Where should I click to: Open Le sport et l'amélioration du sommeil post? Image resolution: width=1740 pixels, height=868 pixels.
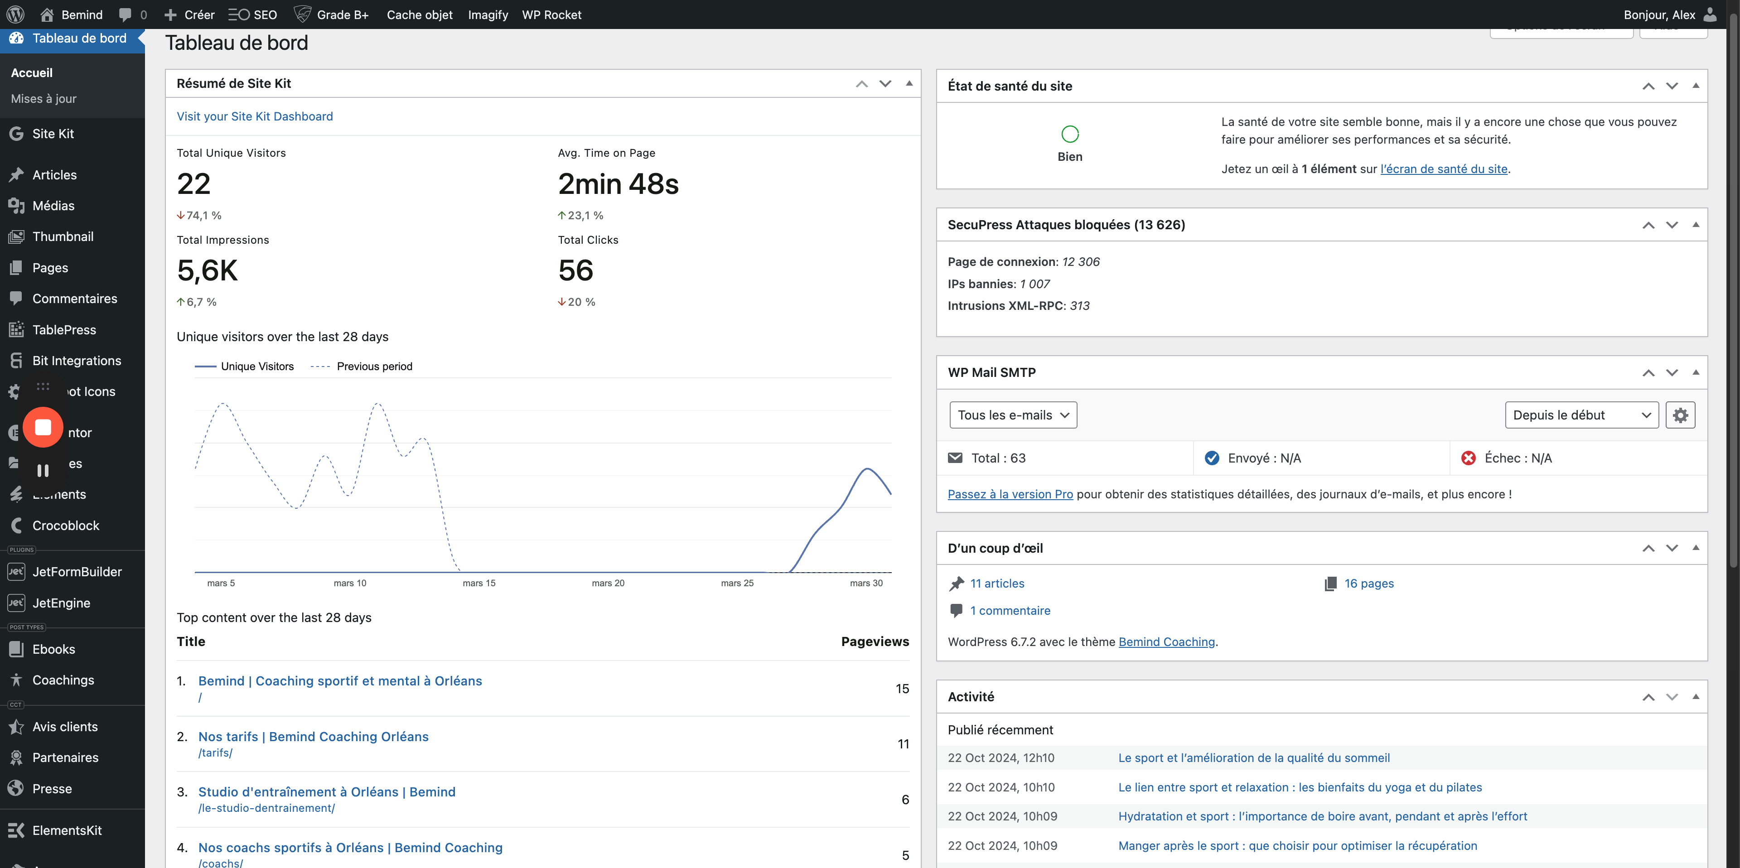point(1254,758)
